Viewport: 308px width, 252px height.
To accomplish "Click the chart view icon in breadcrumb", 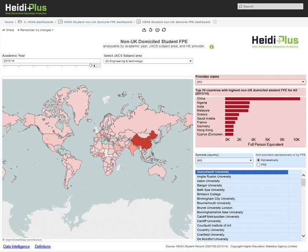I will click(139, 22).
